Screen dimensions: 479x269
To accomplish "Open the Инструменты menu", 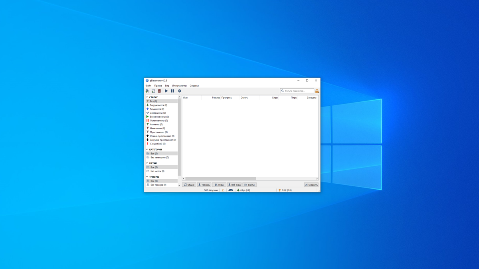I will (179, 86).
